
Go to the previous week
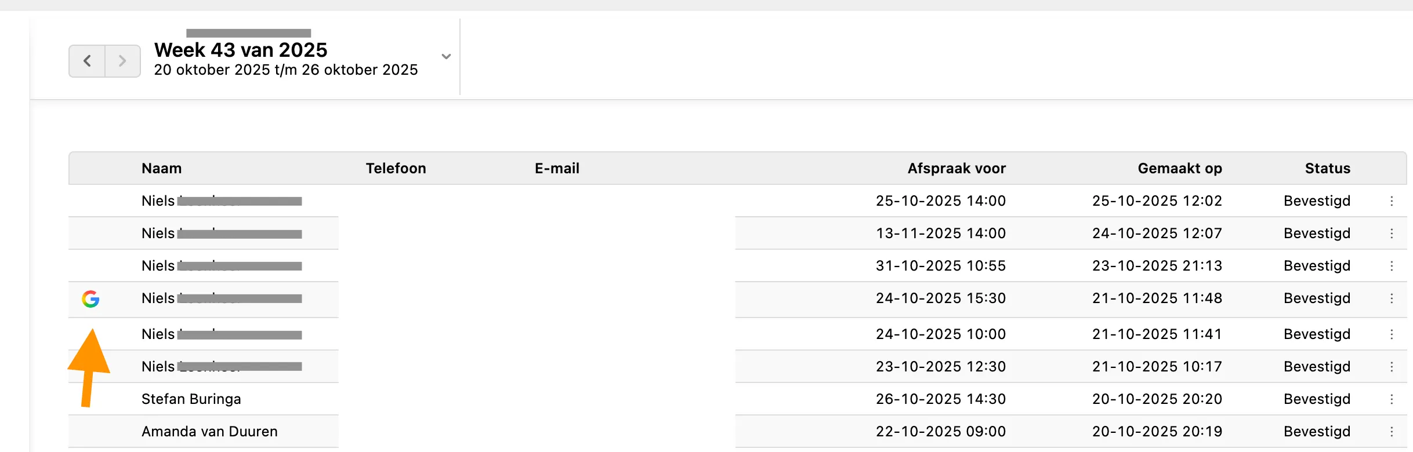pyautogui.click(x=87, y=61)
